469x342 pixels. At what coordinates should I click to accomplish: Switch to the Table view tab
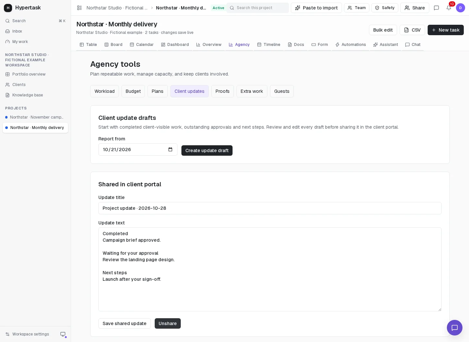click(x=88, y=45)
